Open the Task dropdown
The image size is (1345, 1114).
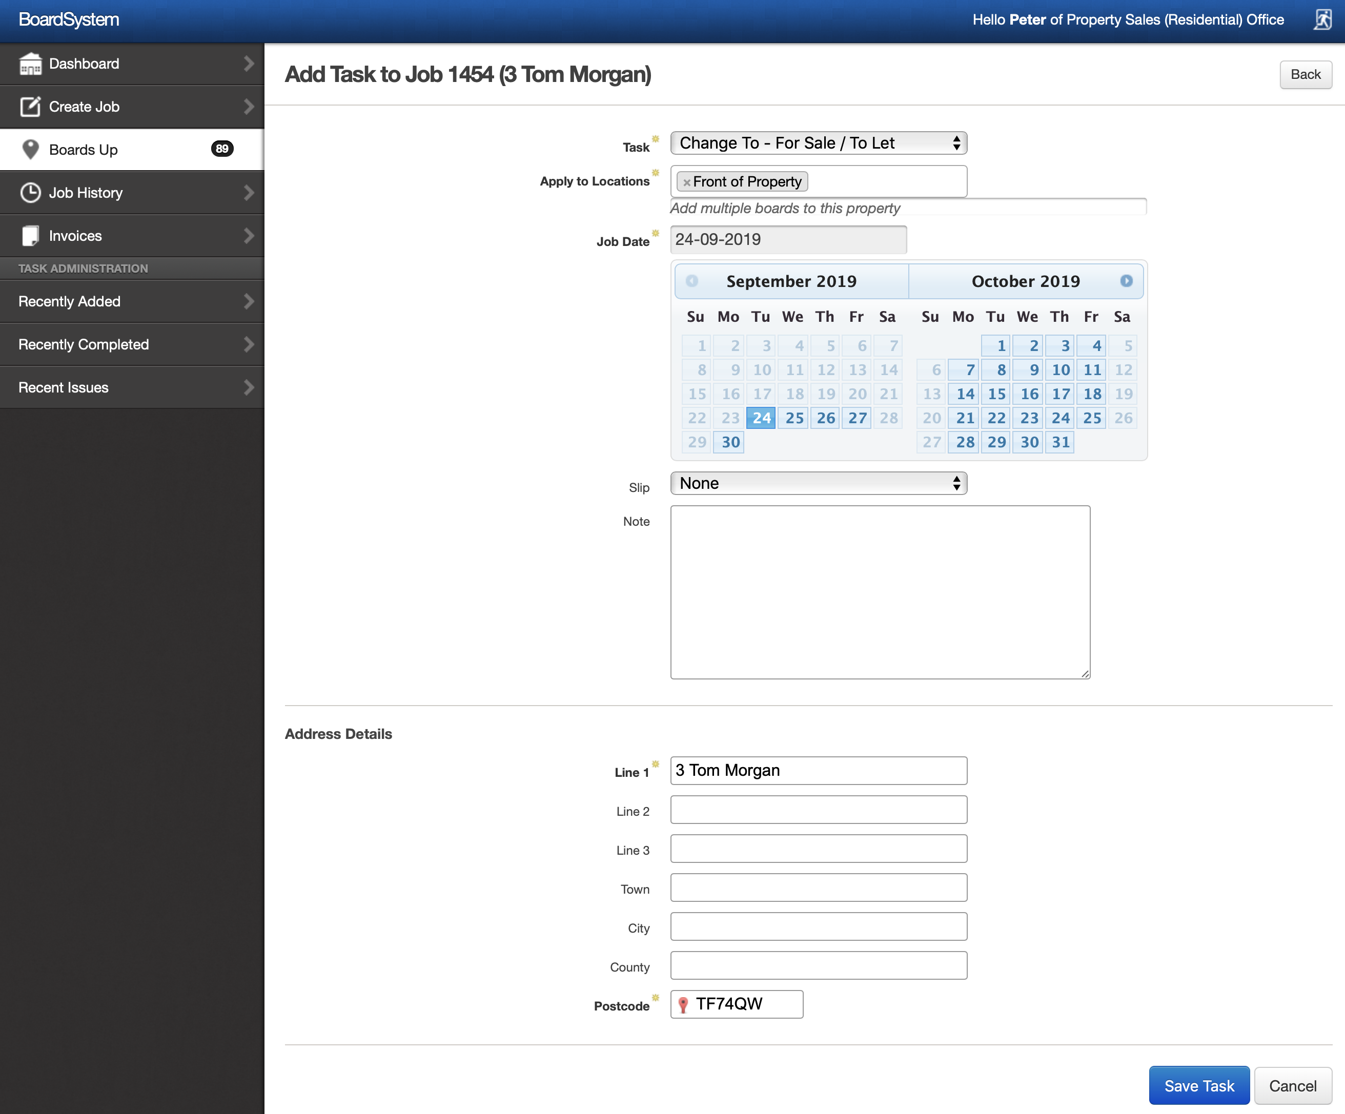pos(818,143)
